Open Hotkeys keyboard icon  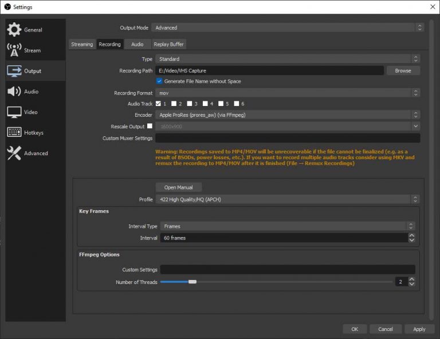[x=14, y=133]
